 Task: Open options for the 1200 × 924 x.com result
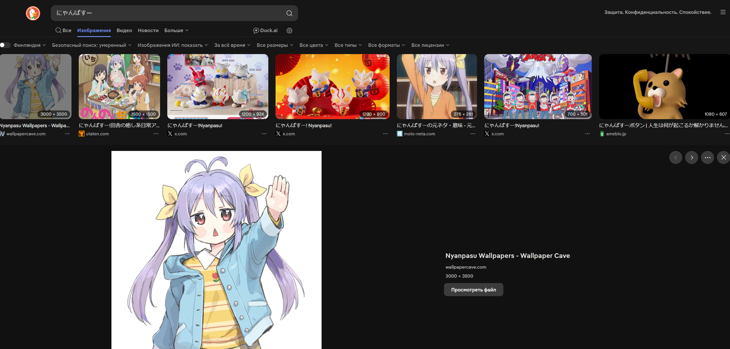pos(264,134)
